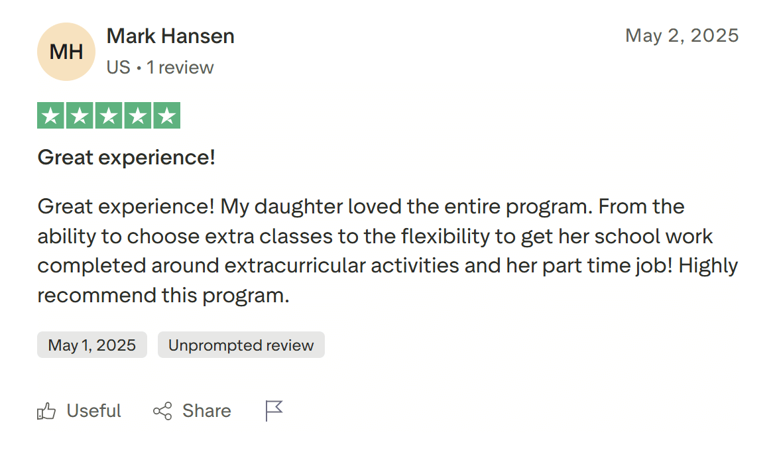The width and height of the screenshot is (775, 464).
Task: Click the MH avatar circle
Action: click(x=66, y=52)
